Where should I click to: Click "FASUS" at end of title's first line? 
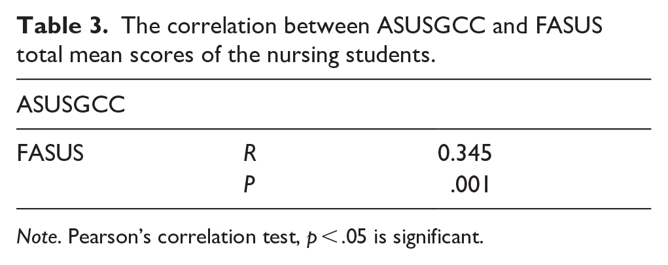(x=569, y=26)
